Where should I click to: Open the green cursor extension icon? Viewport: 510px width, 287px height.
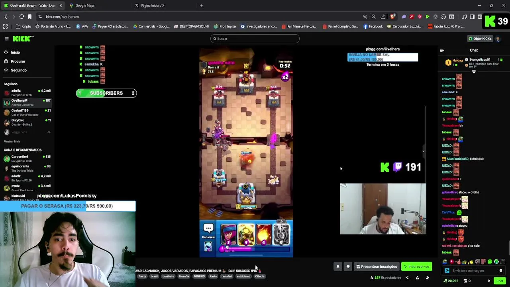[428, 17]
